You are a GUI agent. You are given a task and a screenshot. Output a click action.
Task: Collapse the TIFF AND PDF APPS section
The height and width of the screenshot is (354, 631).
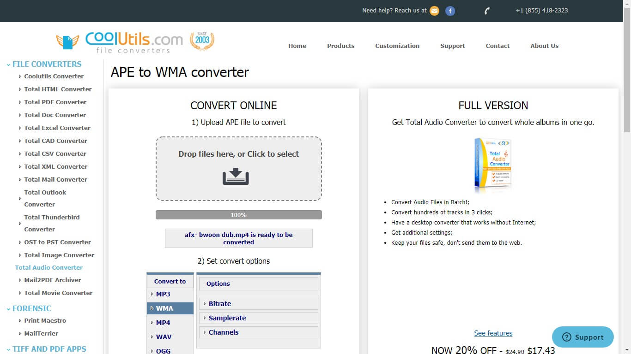46,349
